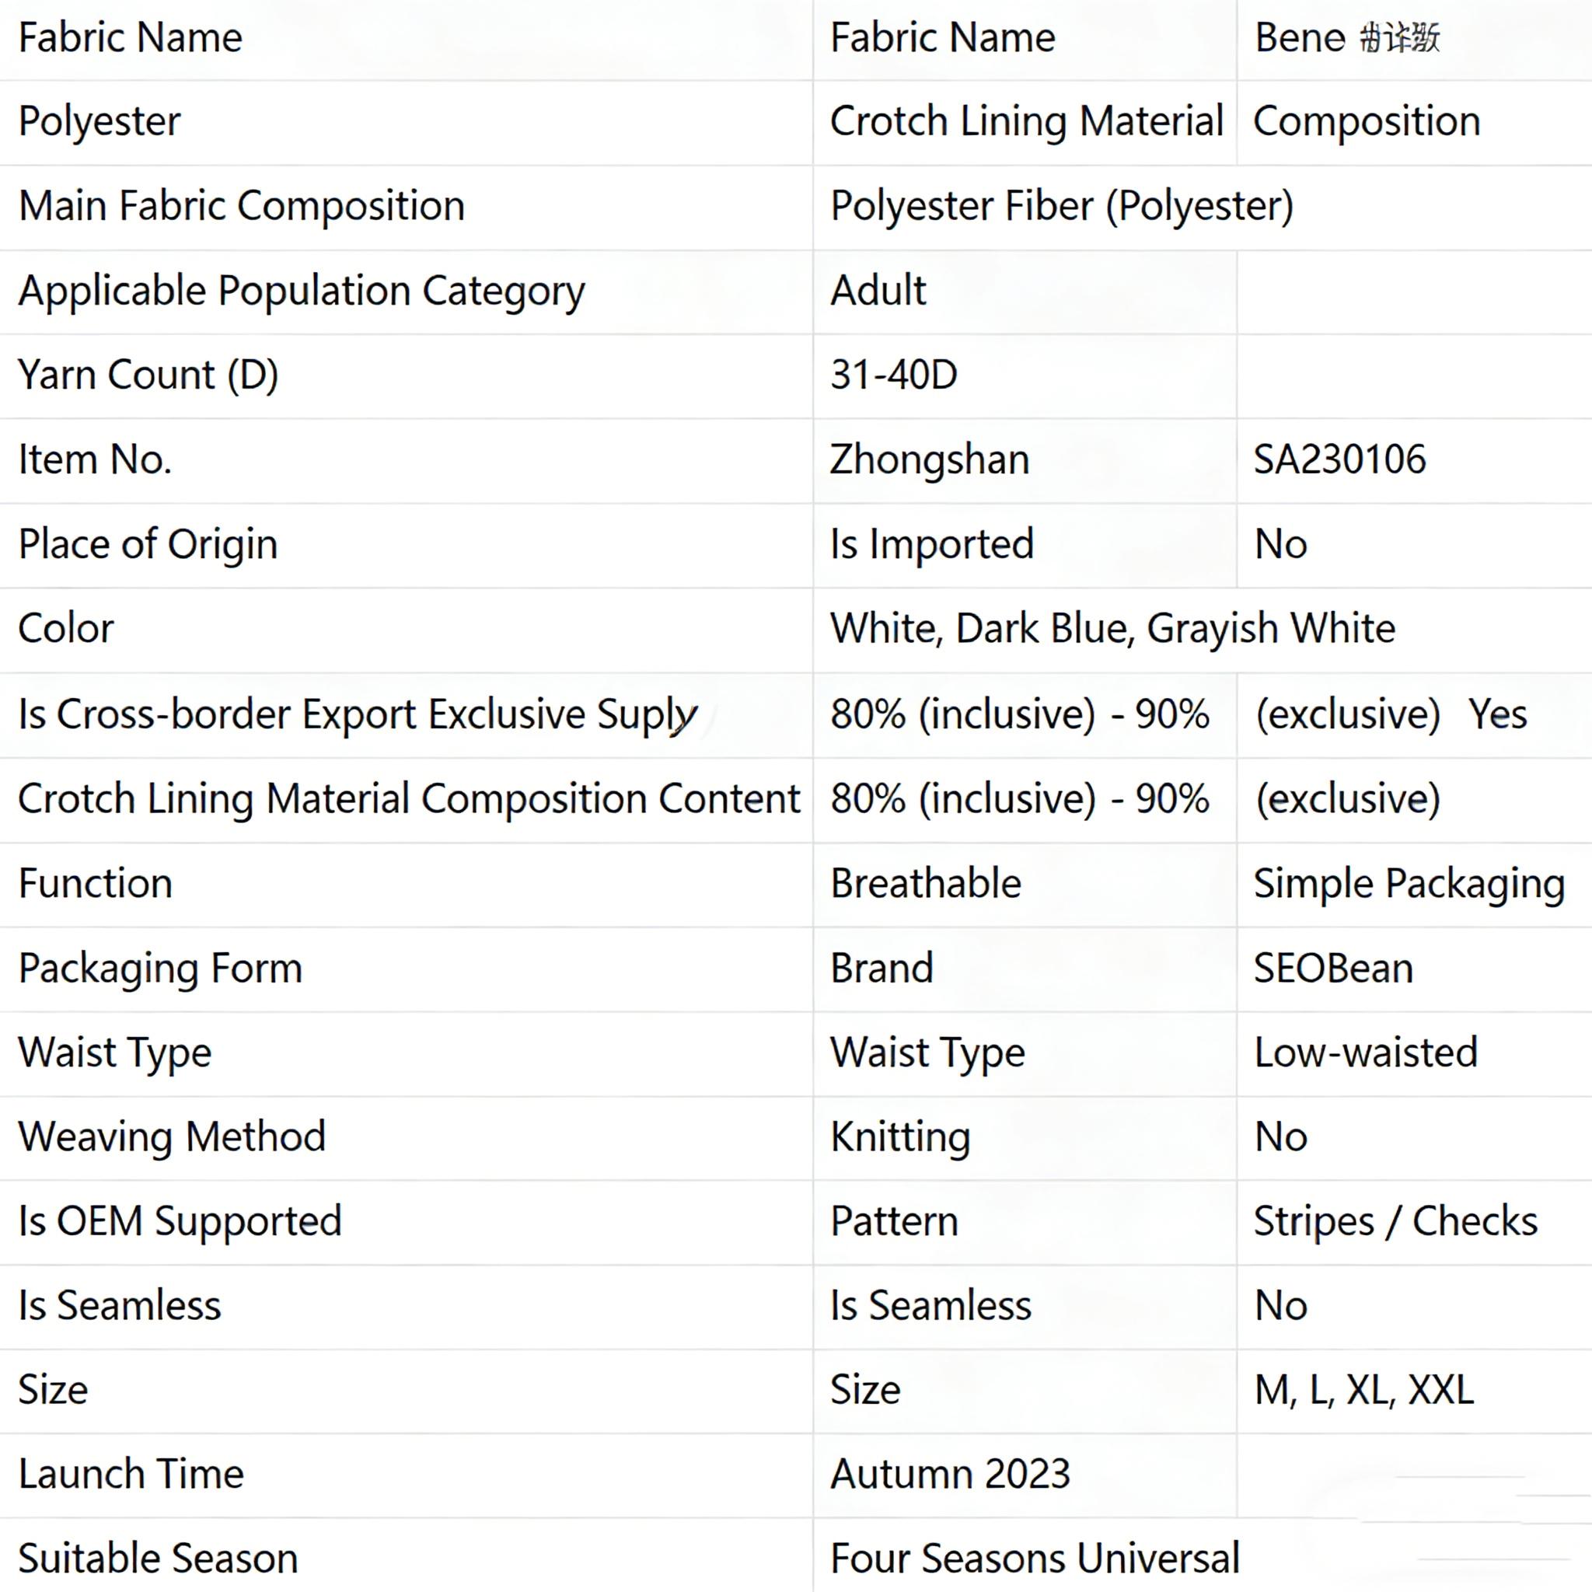Select the Stripes / Checks value

pos(1395,1221)
